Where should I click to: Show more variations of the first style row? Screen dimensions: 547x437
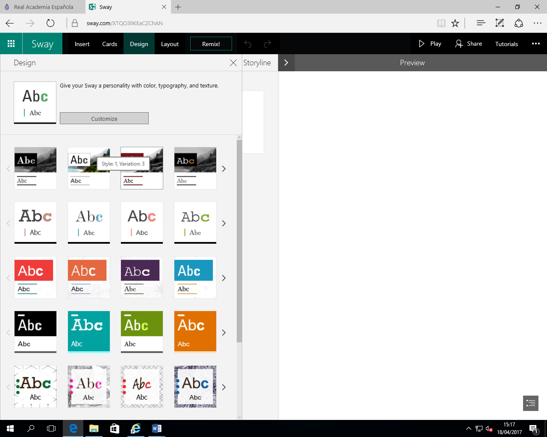(224, 169)
